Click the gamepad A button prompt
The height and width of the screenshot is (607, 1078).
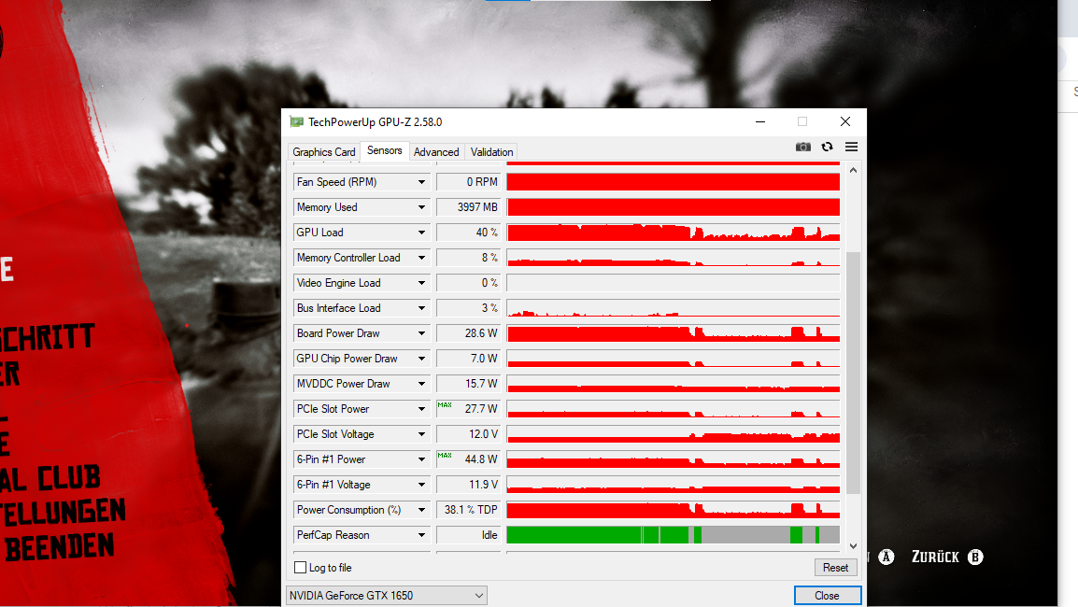coord(886,557)
